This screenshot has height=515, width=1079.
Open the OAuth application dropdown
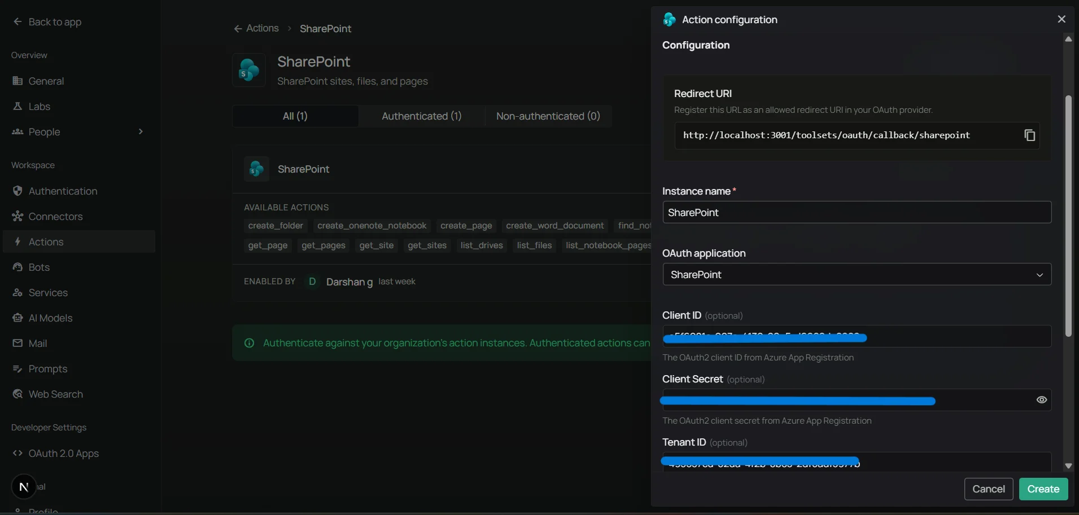point(857,274)
